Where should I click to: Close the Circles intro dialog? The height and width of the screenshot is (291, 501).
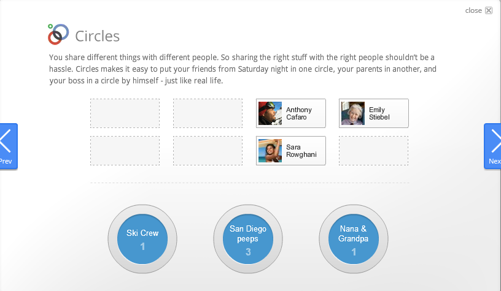click(479, 10)
